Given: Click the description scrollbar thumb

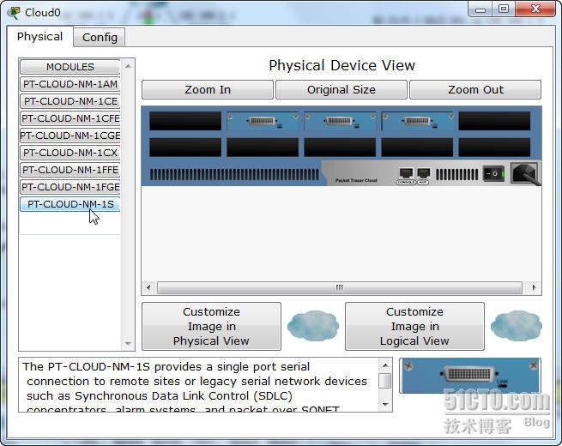Looking at the screenshot, I should tap(385, 381).
